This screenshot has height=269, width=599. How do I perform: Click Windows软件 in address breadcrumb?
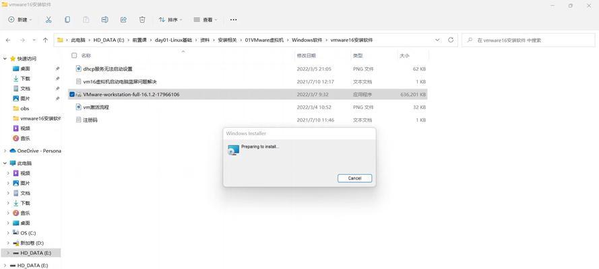(x=307, y=40)
